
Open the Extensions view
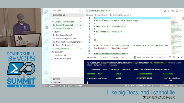(x=46, y=41)
